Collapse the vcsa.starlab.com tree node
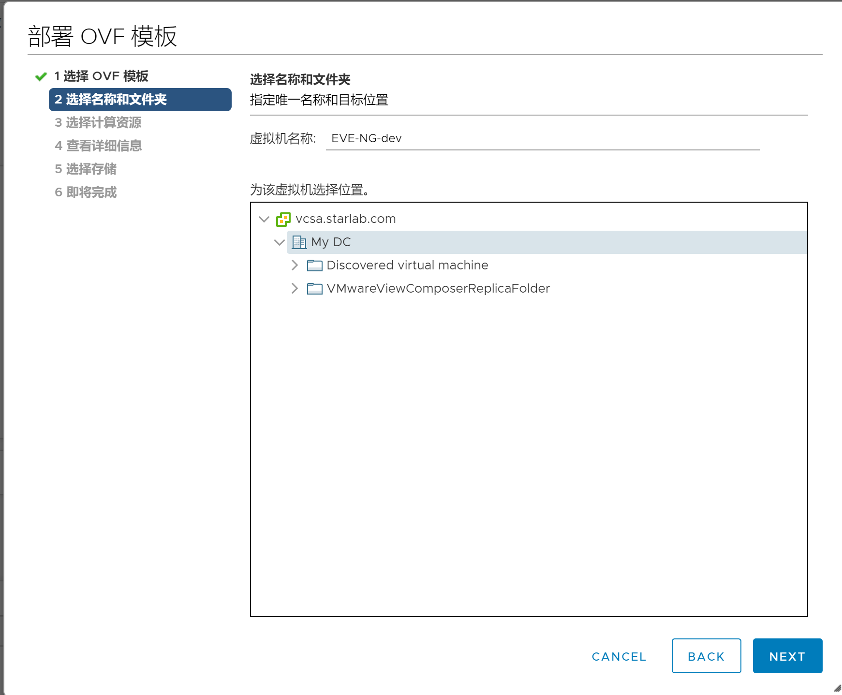842x695 pixels. click(x=264, y=219)
